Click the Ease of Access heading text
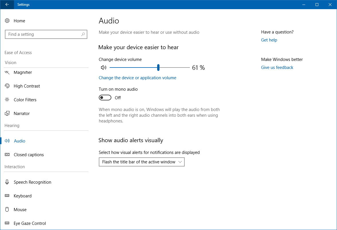The height and width of the screenshot is (230, 337). point(18,53)
